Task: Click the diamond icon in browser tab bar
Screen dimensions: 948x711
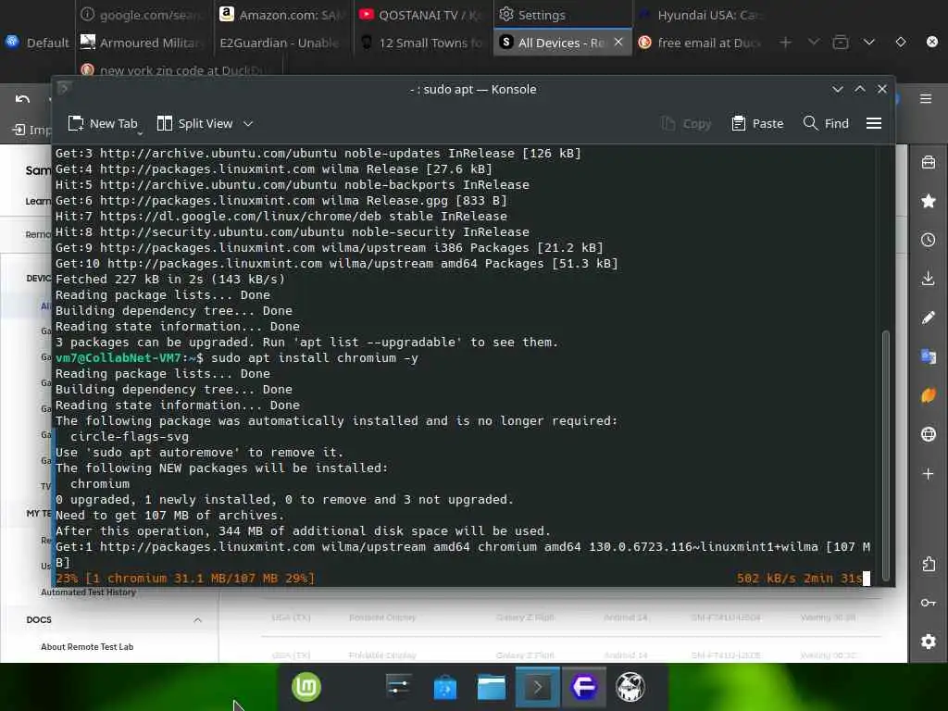Action: point(901,42)
